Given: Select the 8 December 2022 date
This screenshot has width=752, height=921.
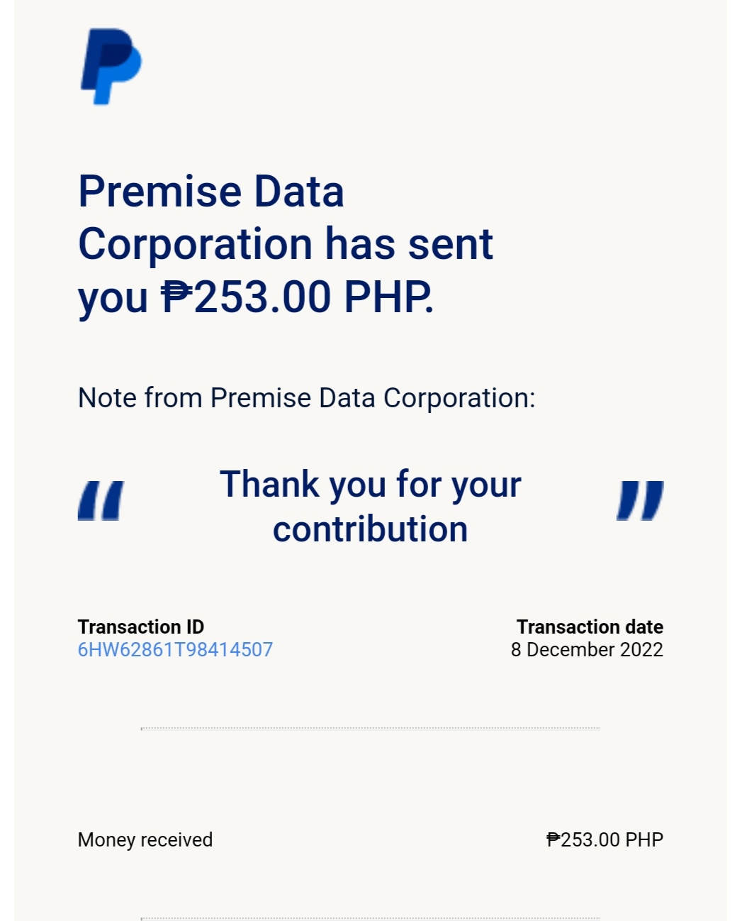Looking at the screenshot, I should [x=587, y=649].
